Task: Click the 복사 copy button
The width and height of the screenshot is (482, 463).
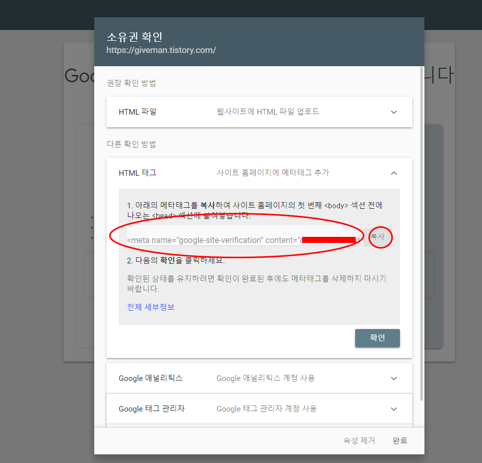Action: [378, 237]
